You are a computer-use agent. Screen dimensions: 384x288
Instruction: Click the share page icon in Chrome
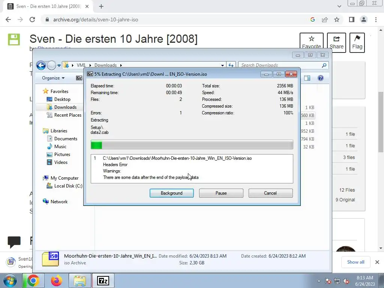(x=325, y=19)
